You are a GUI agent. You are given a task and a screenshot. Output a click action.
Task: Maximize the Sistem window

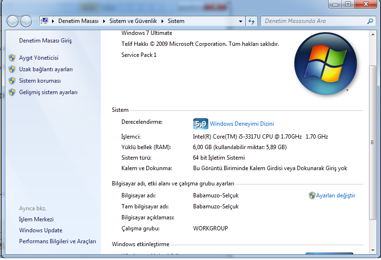(x=348, y=4)
